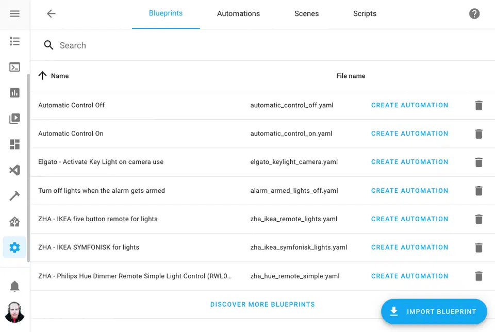Open the Terminal sidebar icon
This screenshot has height=332, width=495.
click(x=15, y=67)
